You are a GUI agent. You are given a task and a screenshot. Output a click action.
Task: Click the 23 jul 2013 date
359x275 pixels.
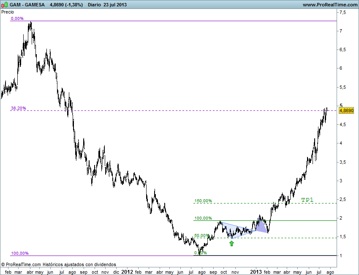tap(115, 5)
